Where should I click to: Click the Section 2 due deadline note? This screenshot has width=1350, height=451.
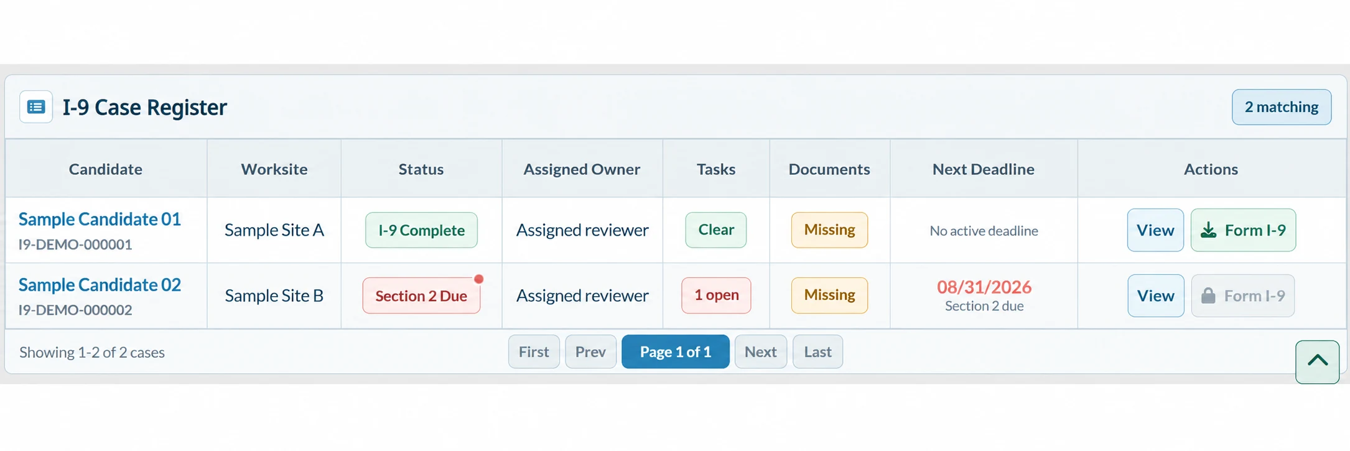984,306
